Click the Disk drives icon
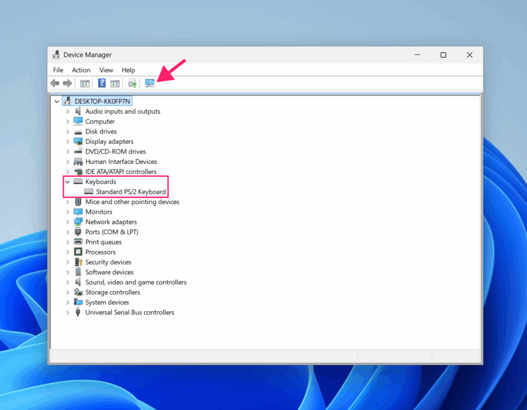The width and height of the screenshot is (527, 410). pyautogui.click(x=78, y=132)
